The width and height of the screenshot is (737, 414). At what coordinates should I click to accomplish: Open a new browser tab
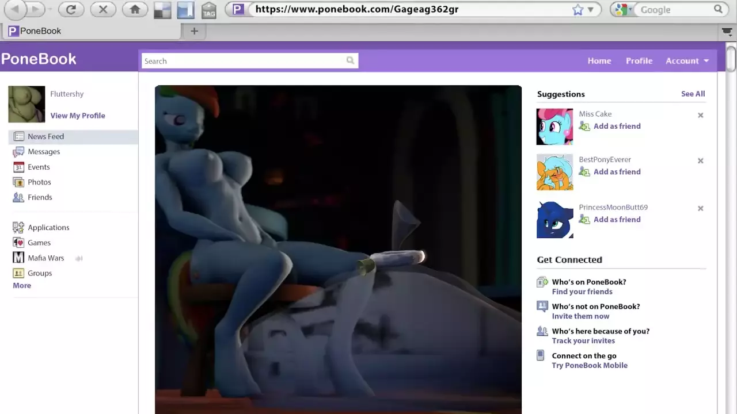pyautogui.click(x=194, y=31)
